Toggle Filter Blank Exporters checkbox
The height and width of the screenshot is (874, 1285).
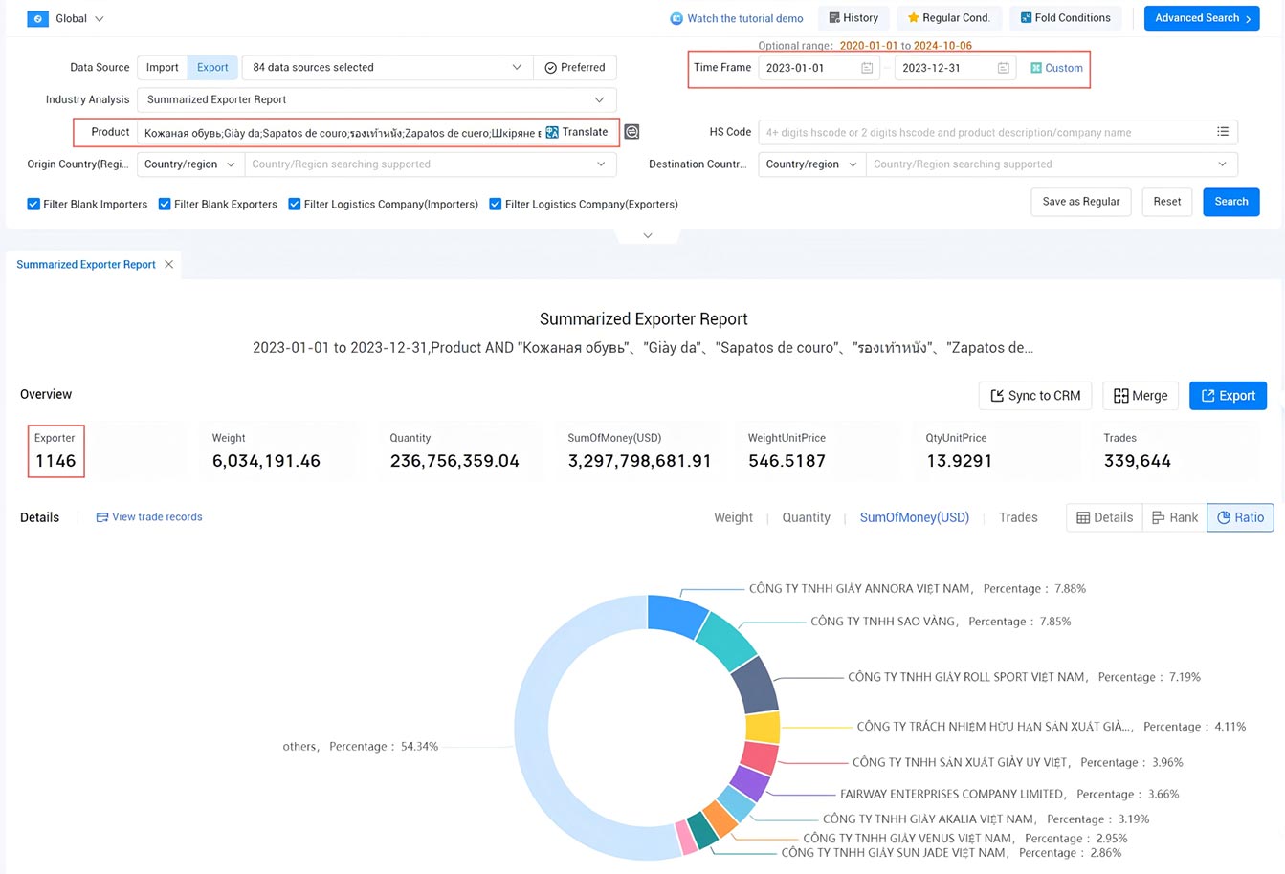pyautogui.click(x=165, y=204)
